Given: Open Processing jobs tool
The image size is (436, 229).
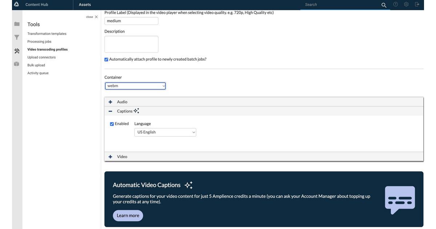Looking at the screenshot, I should point(39,42).
